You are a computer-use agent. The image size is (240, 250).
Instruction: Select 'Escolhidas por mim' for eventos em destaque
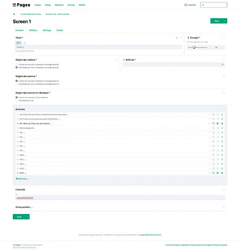pos(16,100)
